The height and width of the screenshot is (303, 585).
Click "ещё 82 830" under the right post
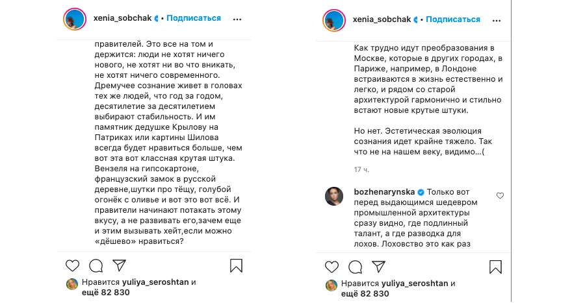tap(365, 293)
